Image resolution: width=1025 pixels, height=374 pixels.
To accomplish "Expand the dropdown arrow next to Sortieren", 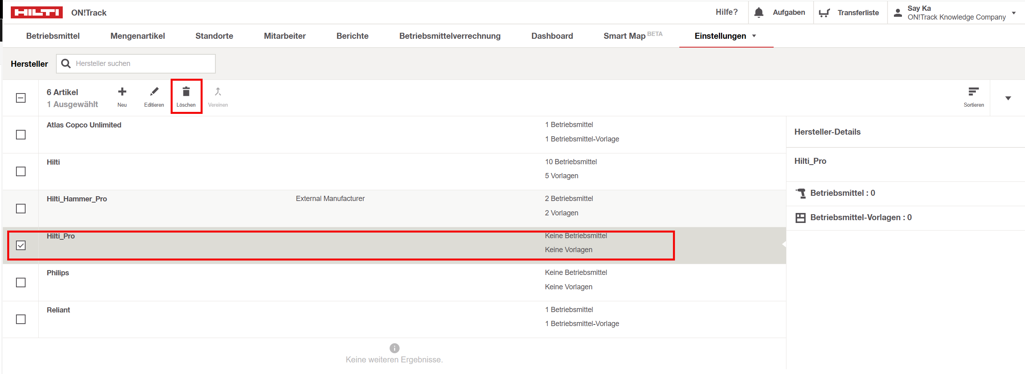I will tap(1008, 98).
